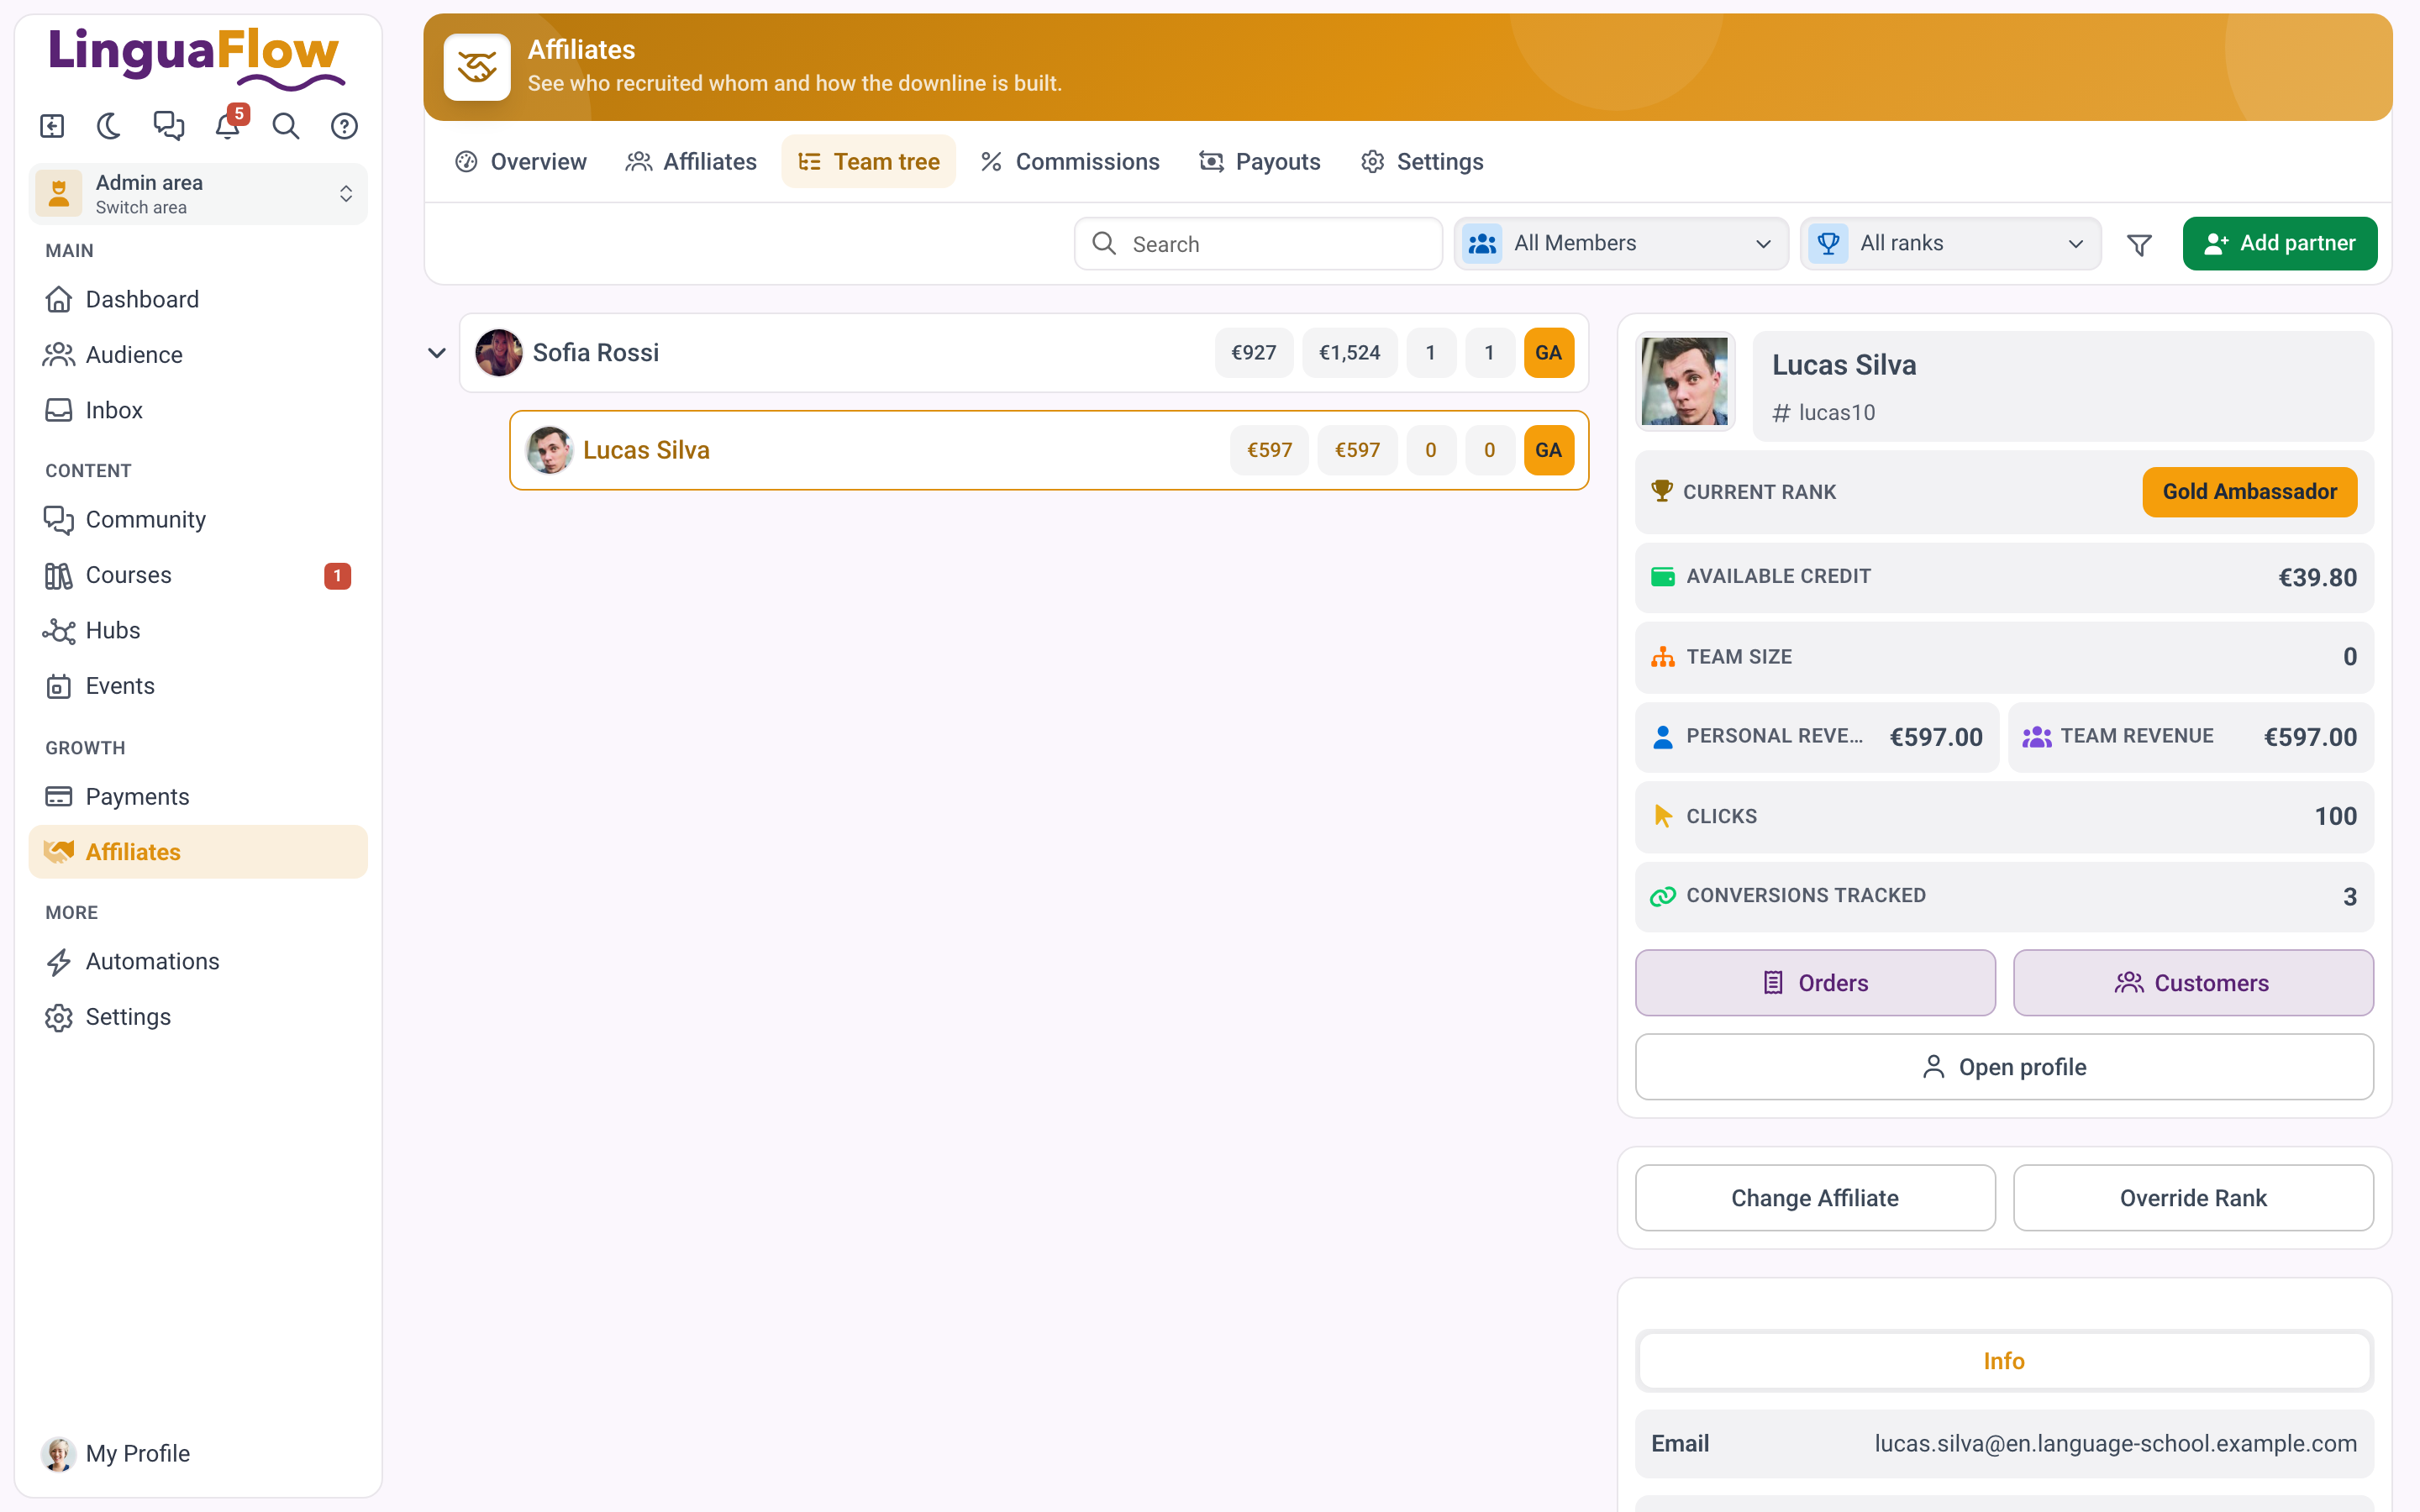This screenshot has height=1512, width=2420.
Task: Click the Gold Ambassador rank badge
Action: click(x=2249, y=492)
